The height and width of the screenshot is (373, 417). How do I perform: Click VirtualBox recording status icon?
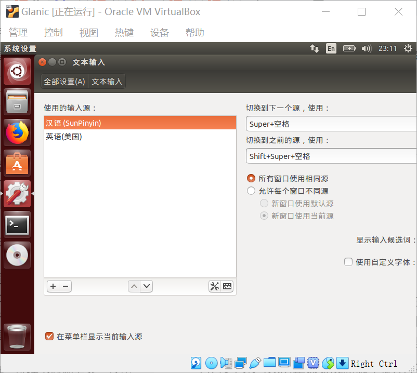tap(299, 363)
